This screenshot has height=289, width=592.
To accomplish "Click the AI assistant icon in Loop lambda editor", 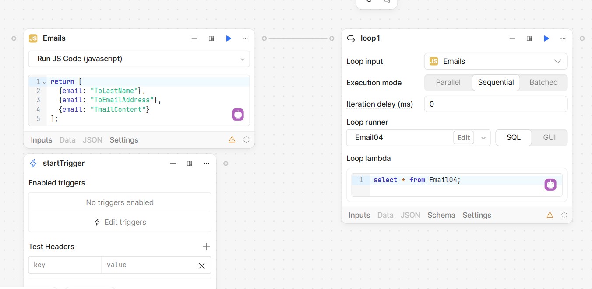I will [550, 185].
